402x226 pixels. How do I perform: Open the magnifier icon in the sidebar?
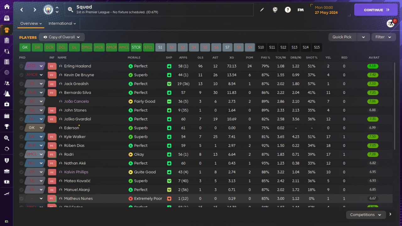[x=7, y=138]
